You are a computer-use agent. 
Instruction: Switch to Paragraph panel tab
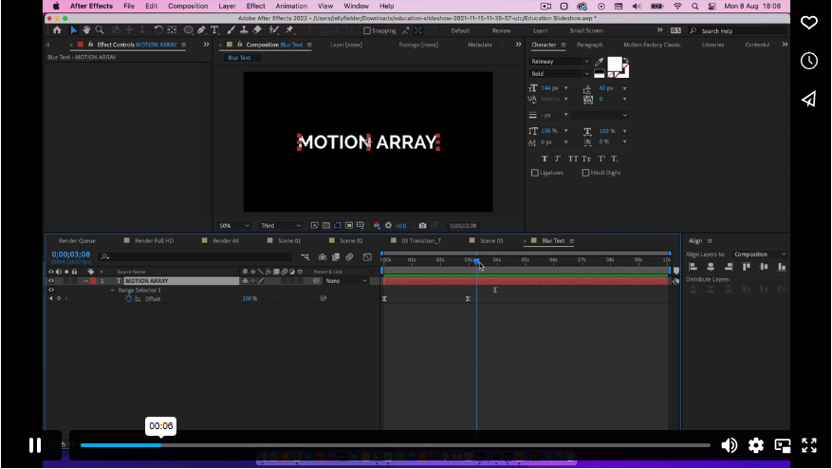589,45
